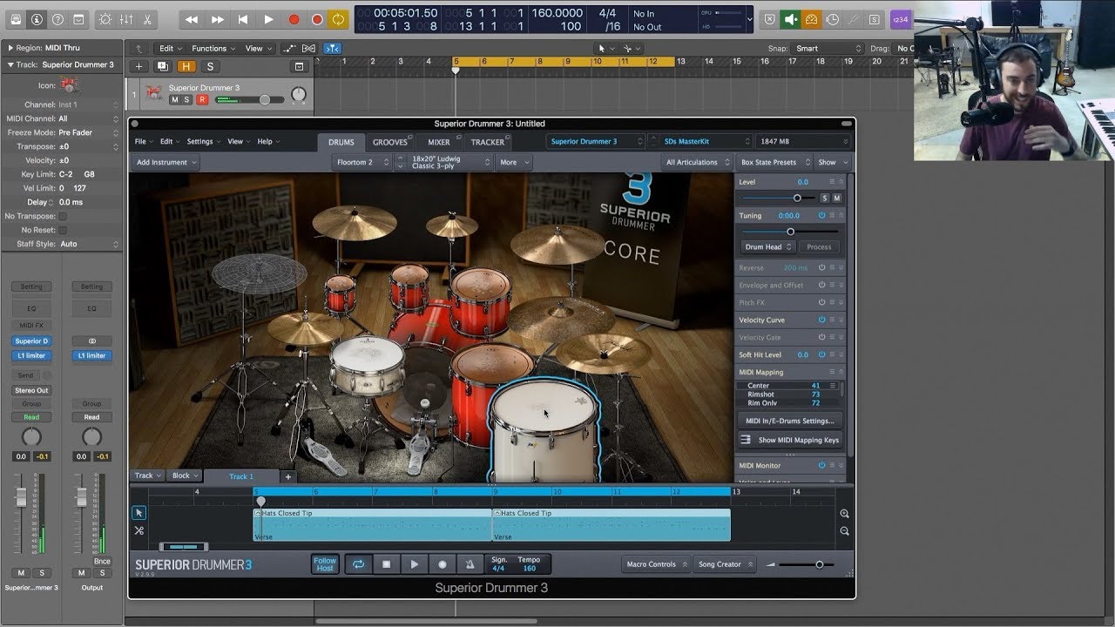Click Show MIDI Mapping Keys button

[790, 440]
